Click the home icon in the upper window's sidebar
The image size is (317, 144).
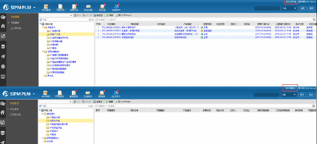click(x=3, y=26)
